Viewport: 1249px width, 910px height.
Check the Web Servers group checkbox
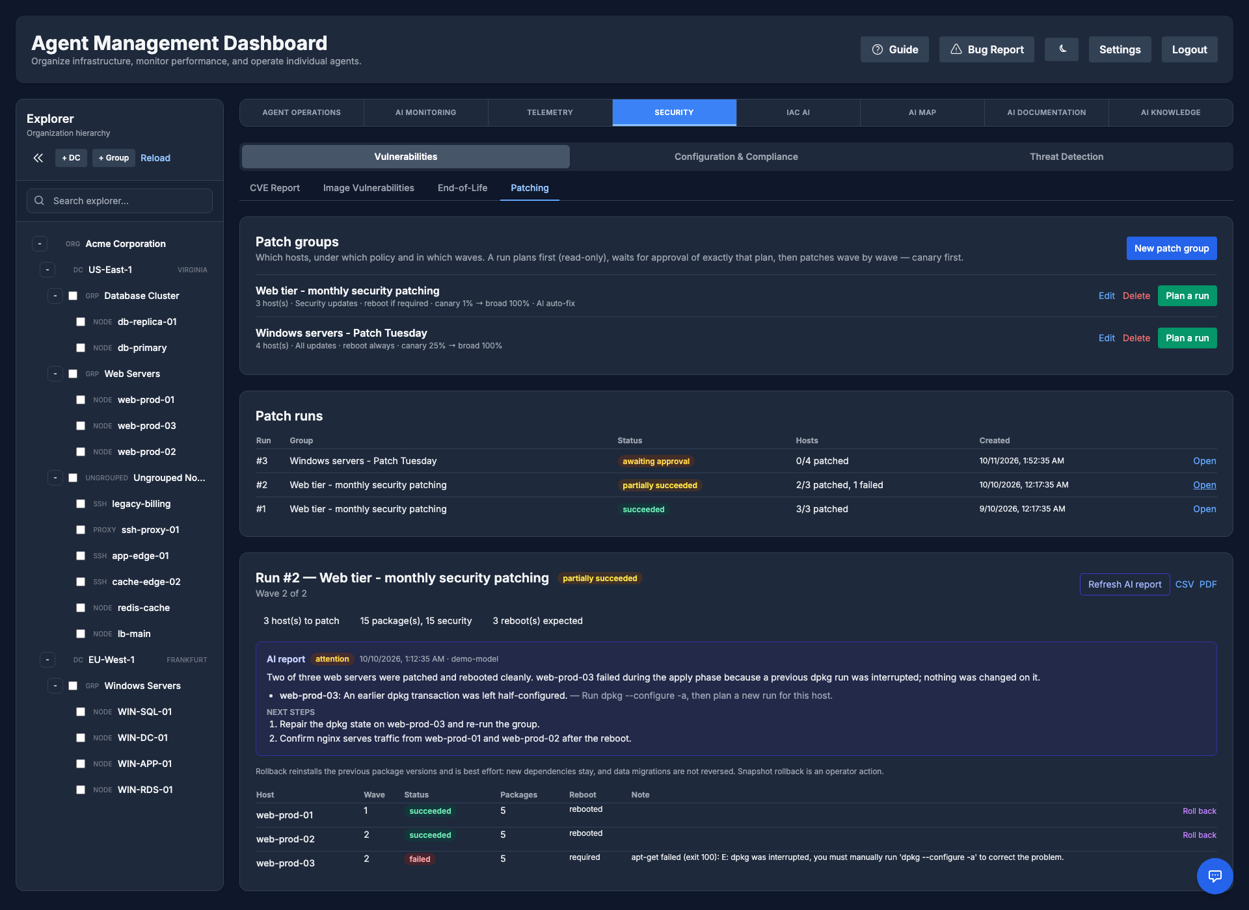(73, 374)
